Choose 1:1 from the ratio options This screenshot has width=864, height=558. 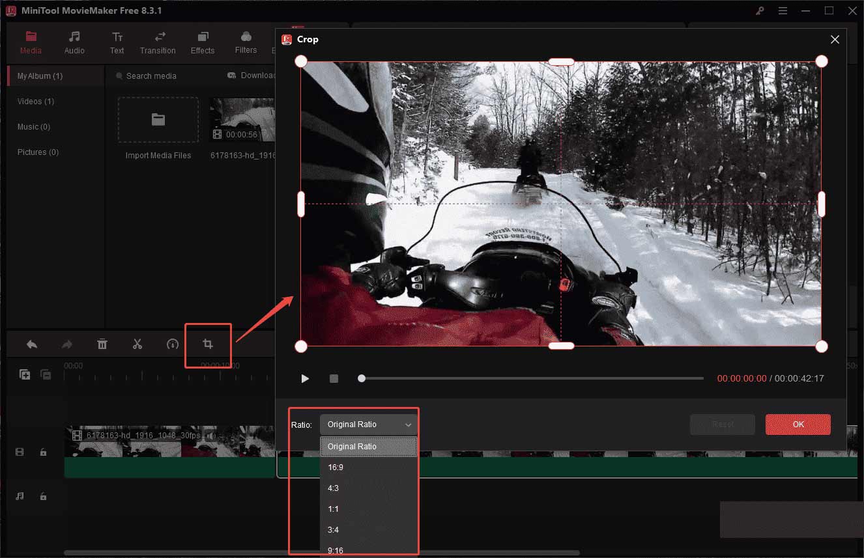click(x=333, y=509)
